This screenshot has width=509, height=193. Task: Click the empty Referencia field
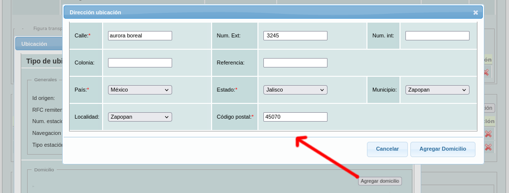pos(295,63)
